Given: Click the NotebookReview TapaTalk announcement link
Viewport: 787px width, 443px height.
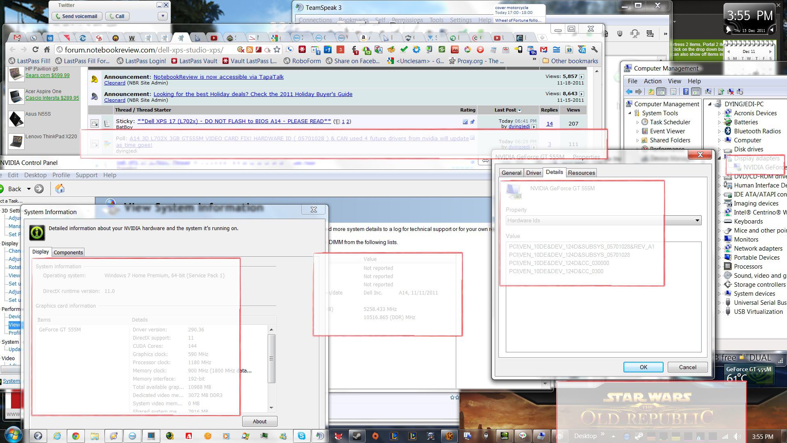Looking at the screenshot, I should [218, 77].
